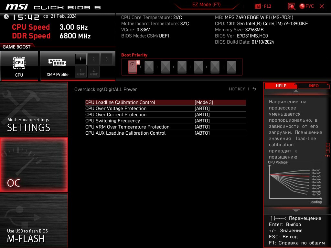Click the BIOS Ver E7D31IMS.HG0 text
The width and height of the screenshot is (331, 248).
[x=241, y=36]
